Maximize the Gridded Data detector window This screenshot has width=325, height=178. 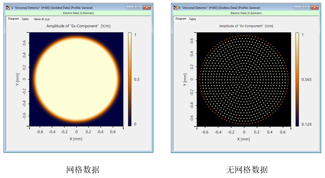pos(138,8)
